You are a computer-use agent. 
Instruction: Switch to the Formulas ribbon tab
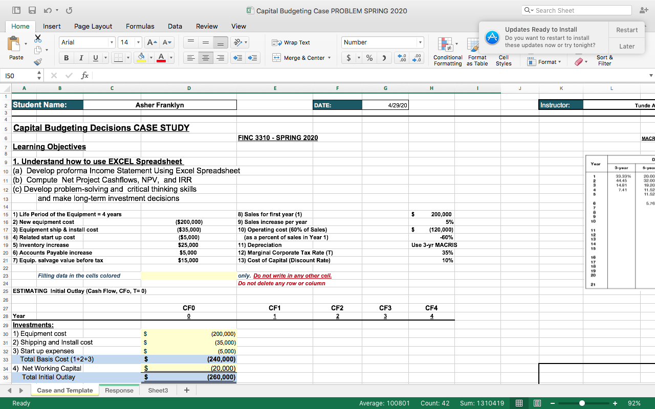(x=140, y=26)
